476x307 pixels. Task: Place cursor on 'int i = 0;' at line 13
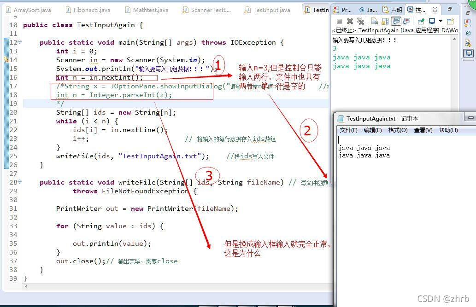pos(76,51)
